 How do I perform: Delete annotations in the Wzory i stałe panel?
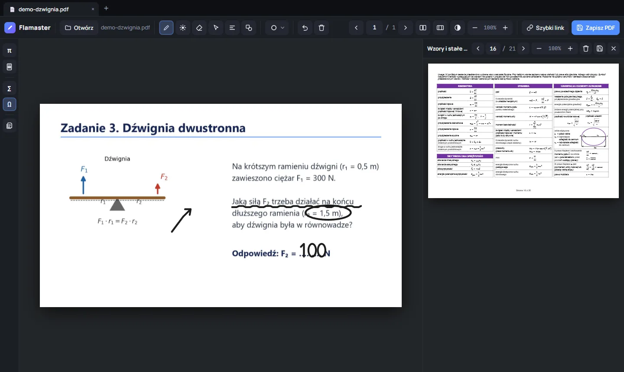click(586, 48)
